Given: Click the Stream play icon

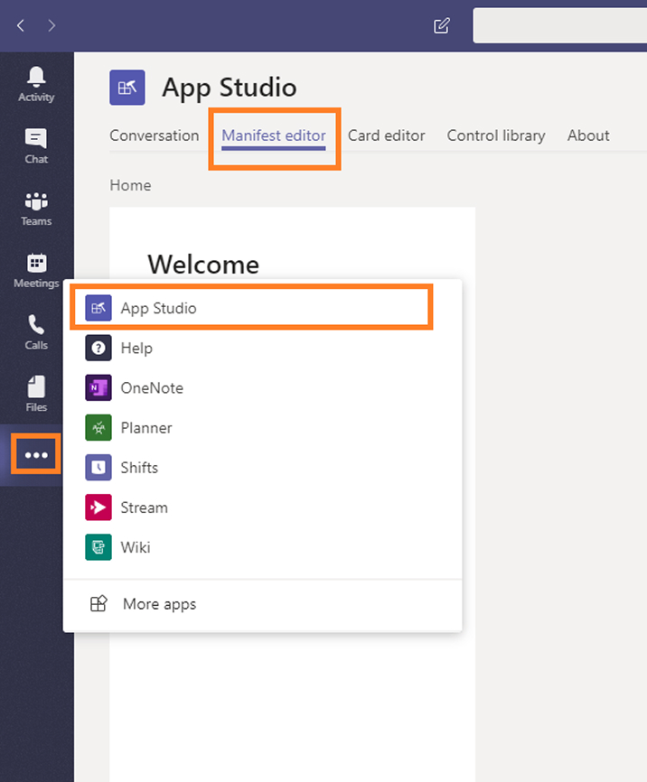Looking at the screenshot, I should 98,507.
